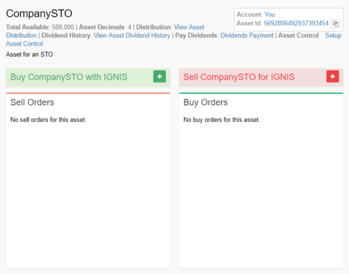This screenshot has width=349, height=274.
Task: Select the Buy Orders panel heading
Action: [x=205, y=102]
